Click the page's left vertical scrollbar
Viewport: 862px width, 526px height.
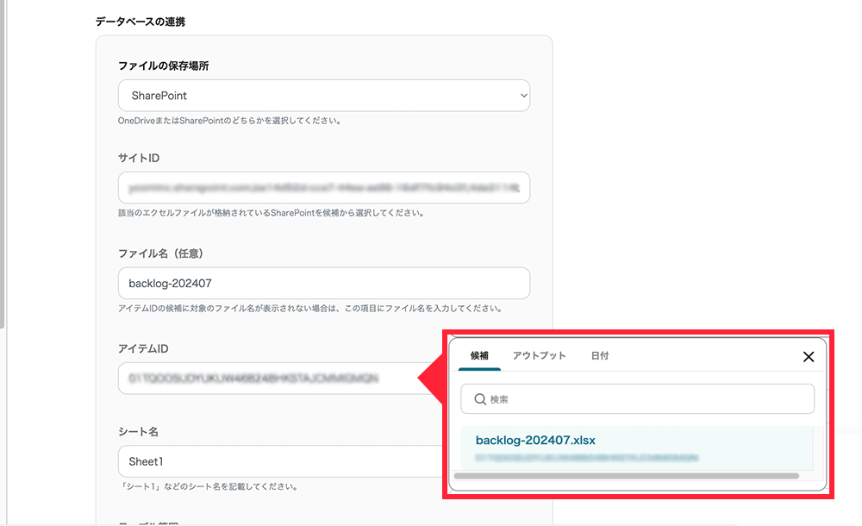coord(3,165)
